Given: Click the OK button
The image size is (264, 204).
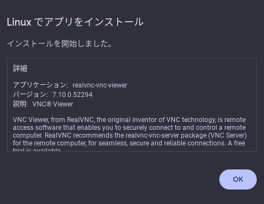Looking at the screenshot, I should coord(238,179).
